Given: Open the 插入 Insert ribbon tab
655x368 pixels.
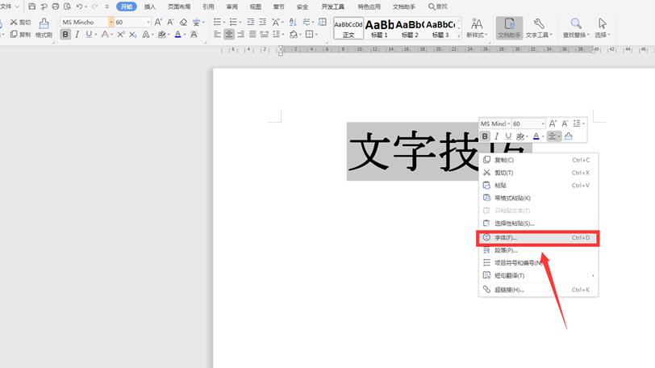Looking at the screenshot, I should pyautogui.click(x=149, y=6).
